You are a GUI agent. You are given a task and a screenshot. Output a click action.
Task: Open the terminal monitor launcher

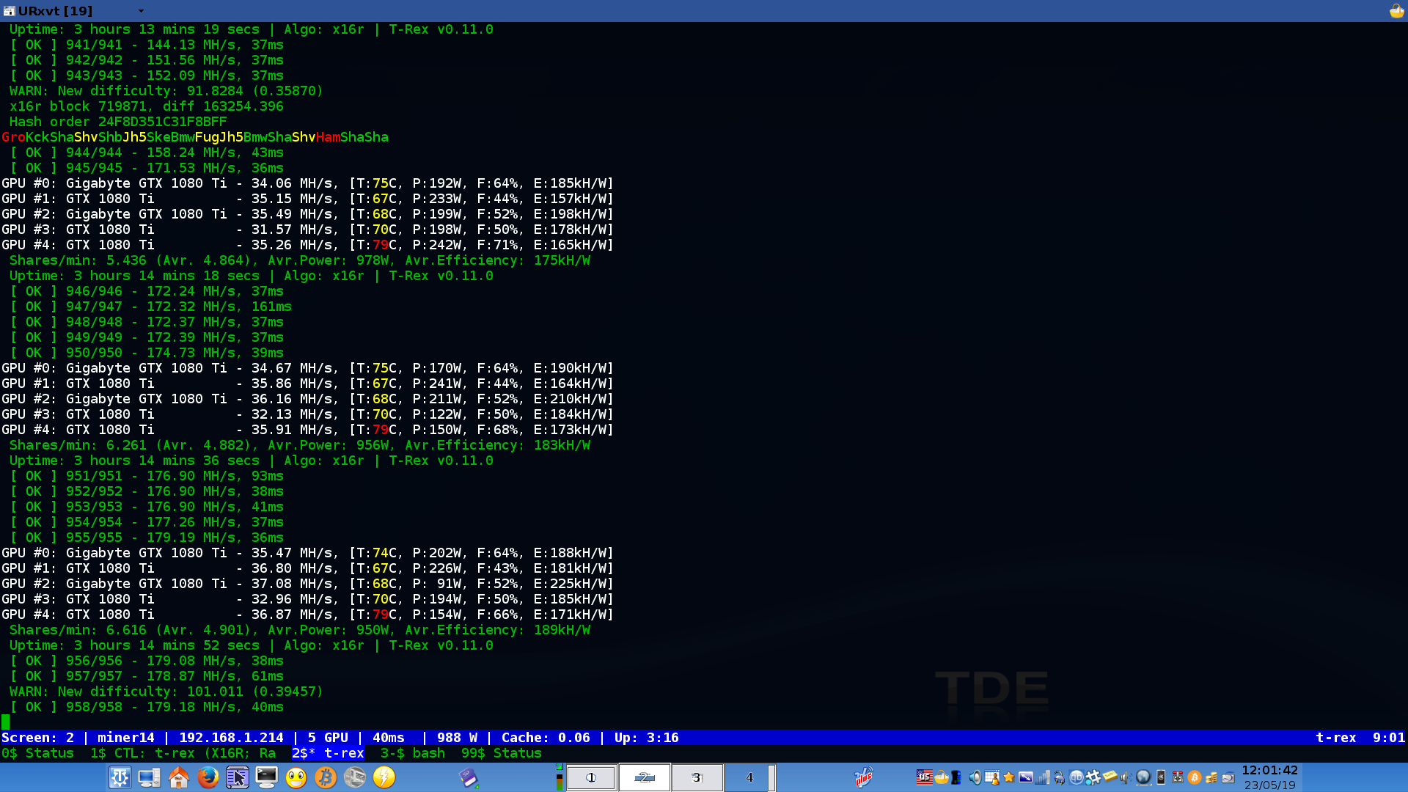coord(266,777)
